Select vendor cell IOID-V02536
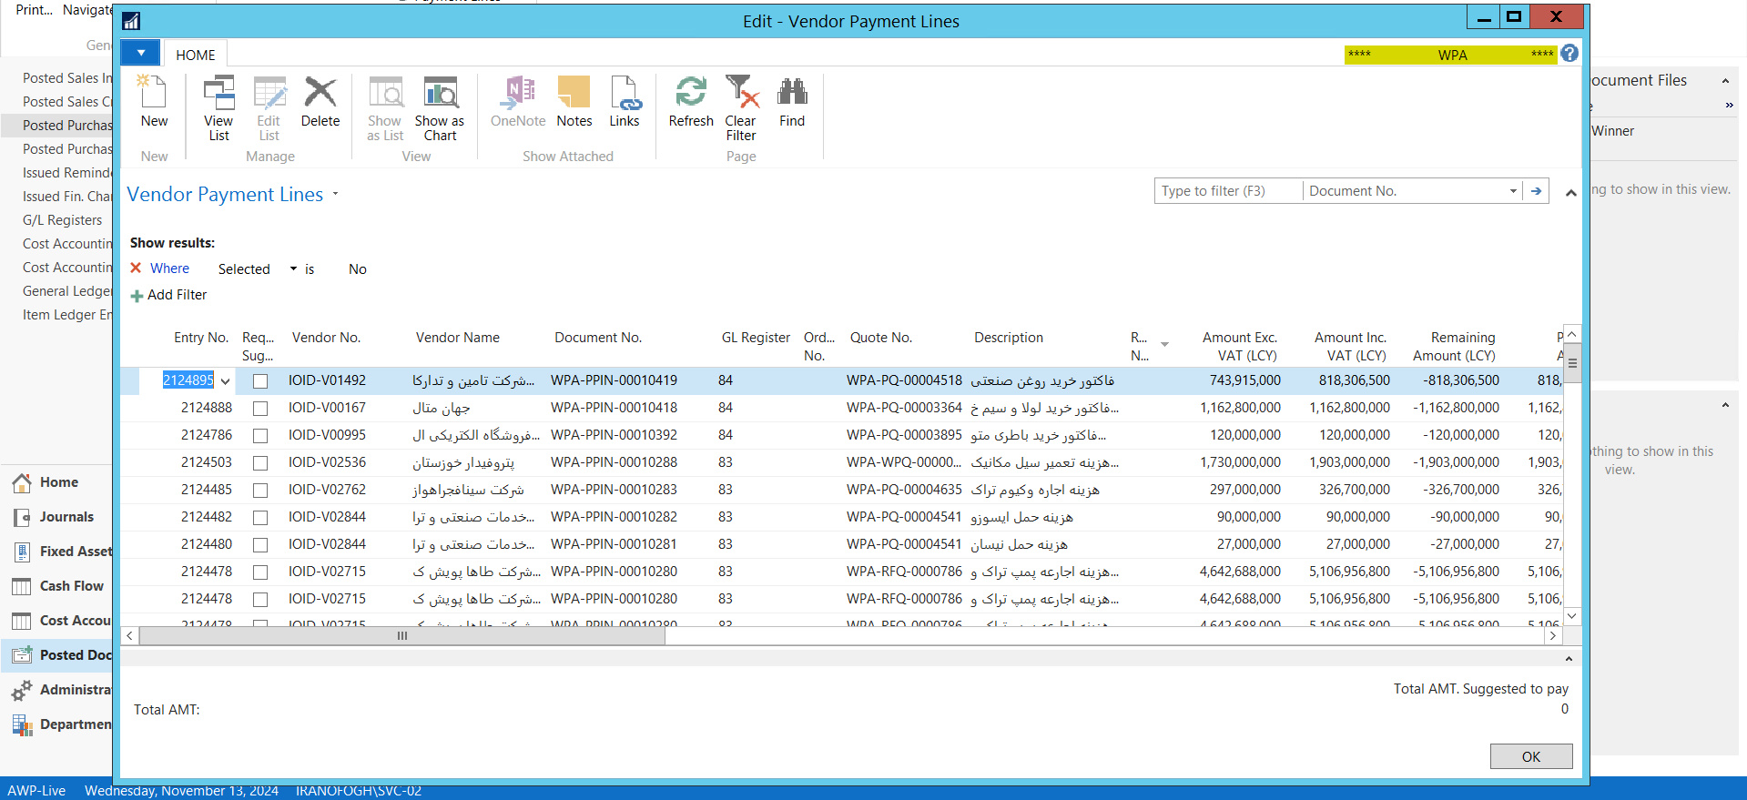Viewport: 1747px width, 800px height. click(327, 462)
